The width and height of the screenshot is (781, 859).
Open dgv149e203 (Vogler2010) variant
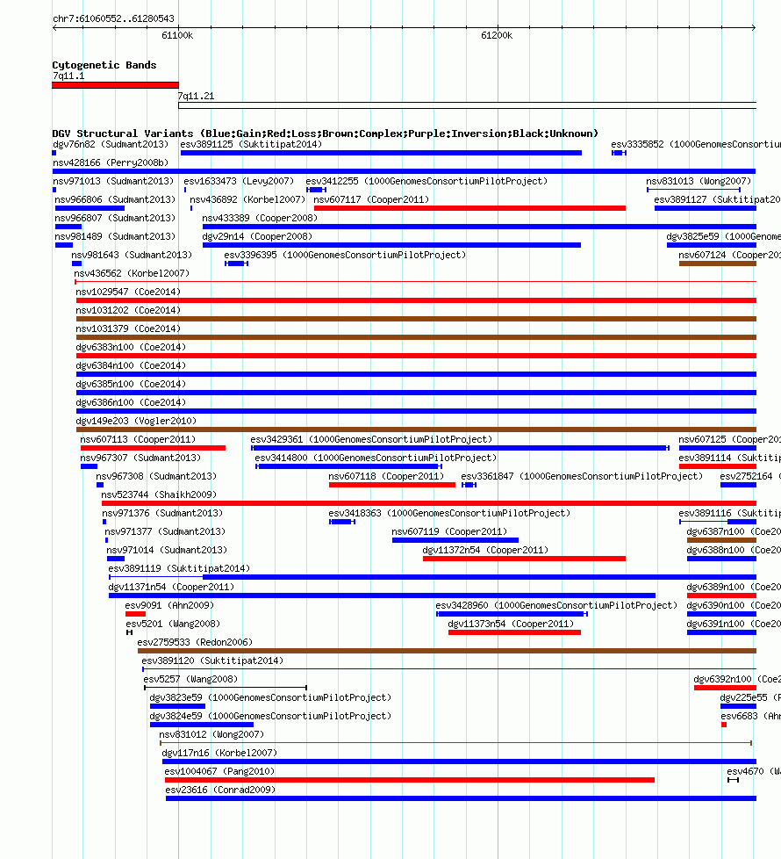pos(136,421)
